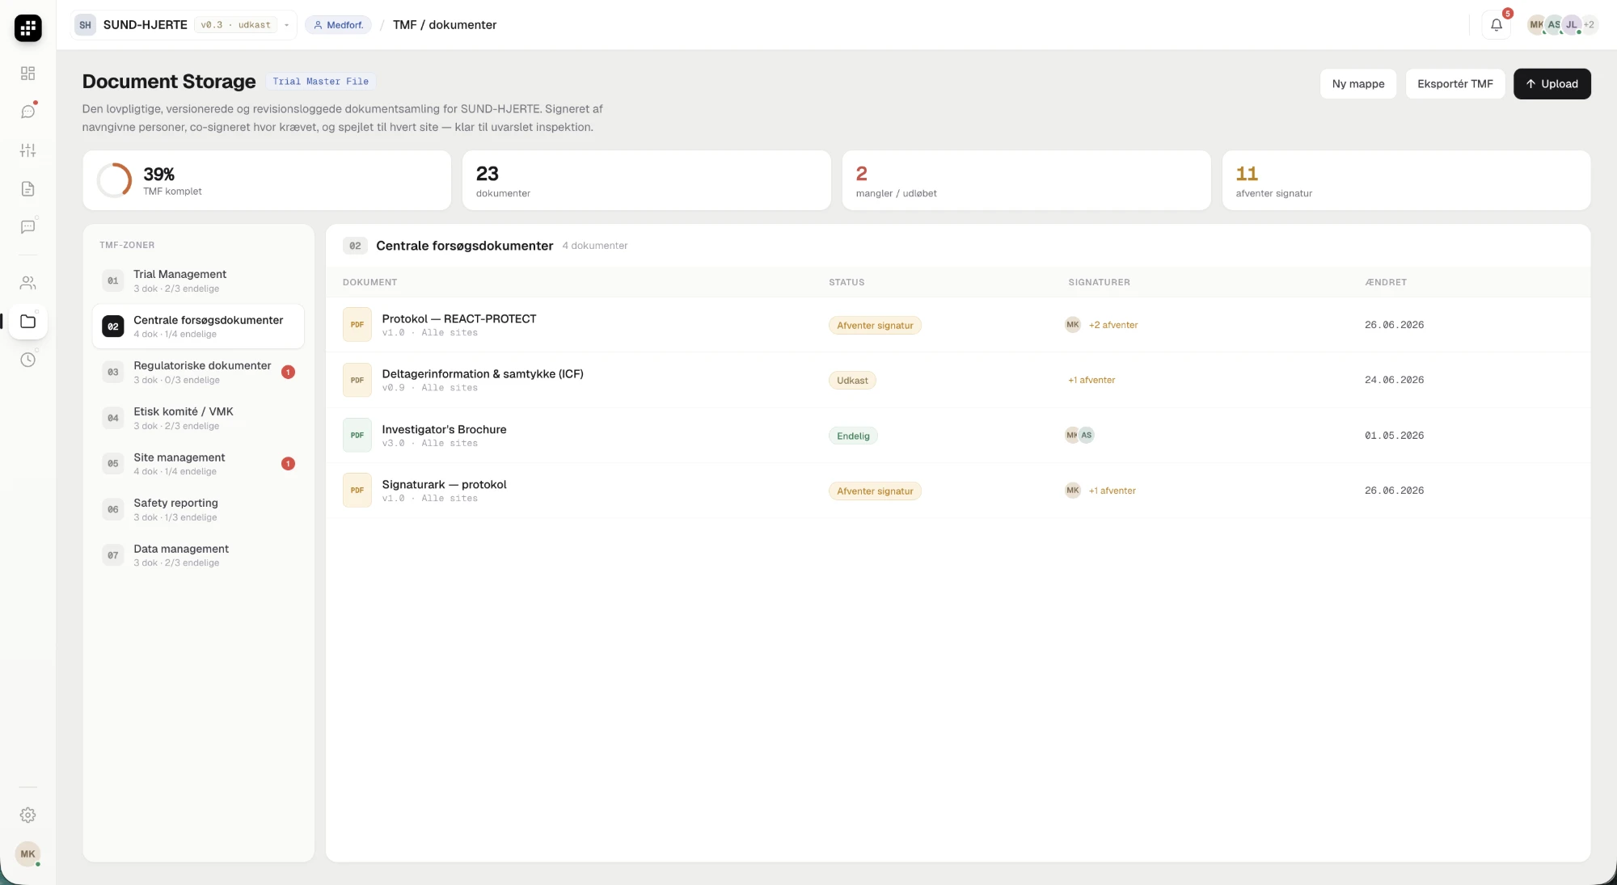Viewport: 1617px width, 885px height.
Task: Sort by the SIGNATURER column header
Action: [x=1099, y=282]
